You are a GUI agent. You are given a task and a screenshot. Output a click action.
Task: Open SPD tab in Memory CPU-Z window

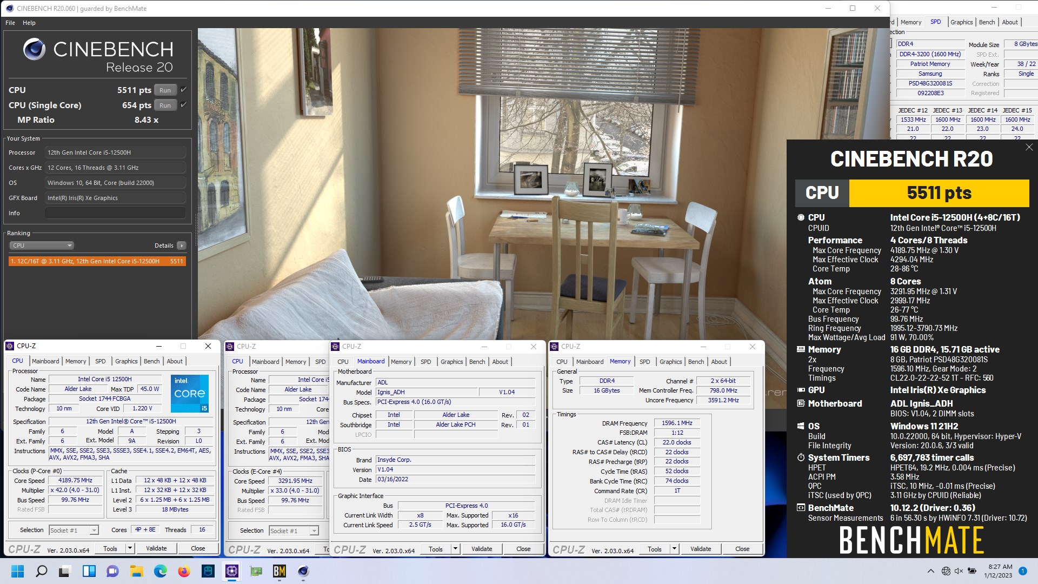[645, 362]
